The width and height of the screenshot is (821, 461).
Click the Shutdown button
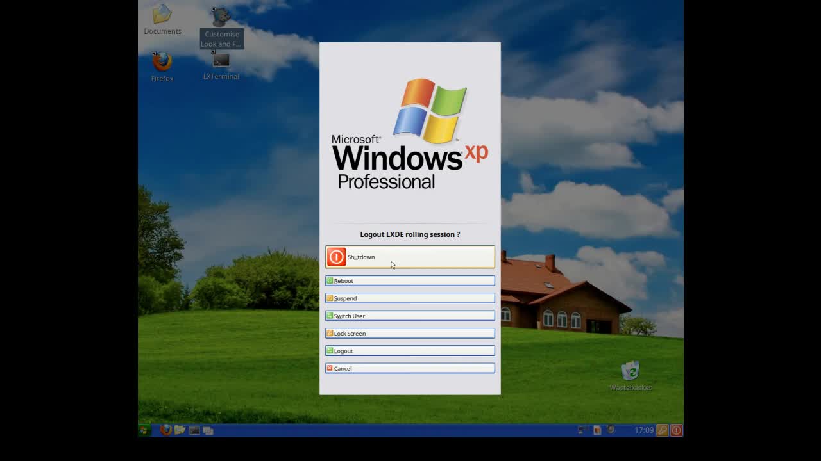410,257
